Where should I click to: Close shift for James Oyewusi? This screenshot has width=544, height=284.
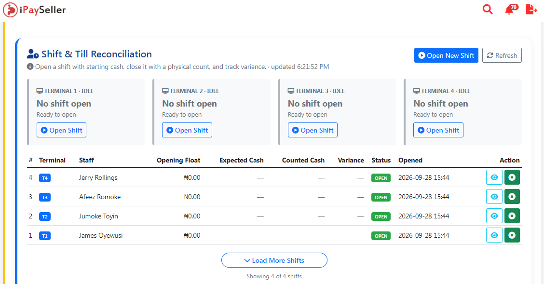512,235
